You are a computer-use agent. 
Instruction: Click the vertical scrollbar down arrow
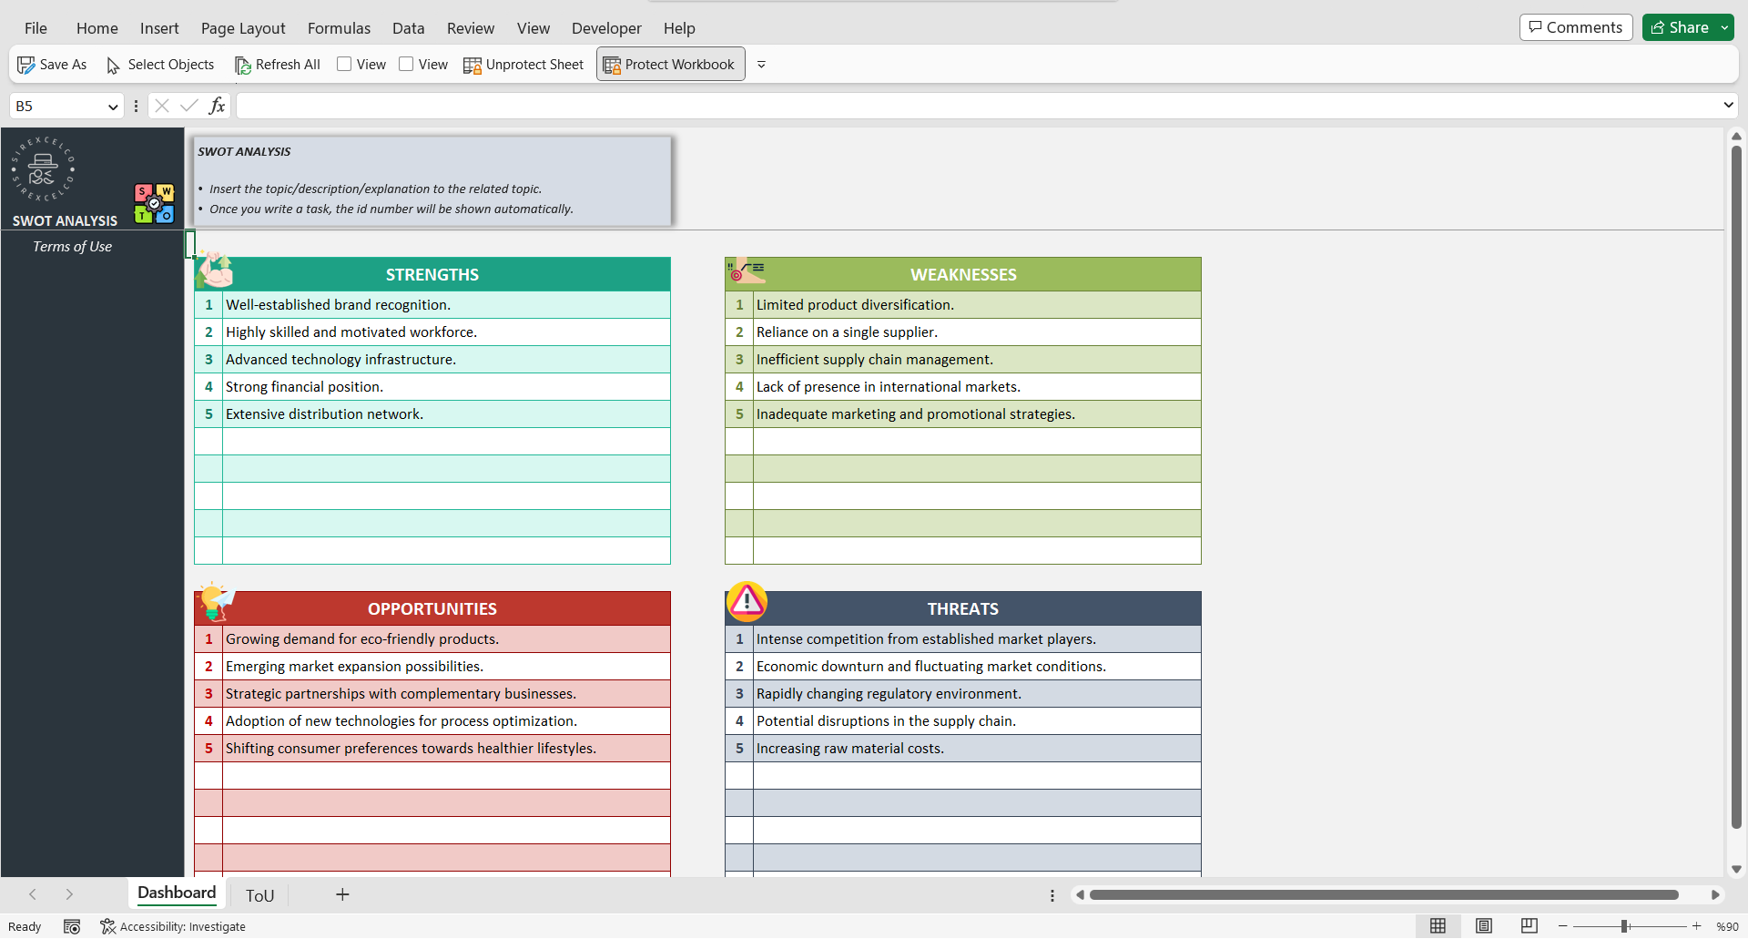(x=1736, y=869)
